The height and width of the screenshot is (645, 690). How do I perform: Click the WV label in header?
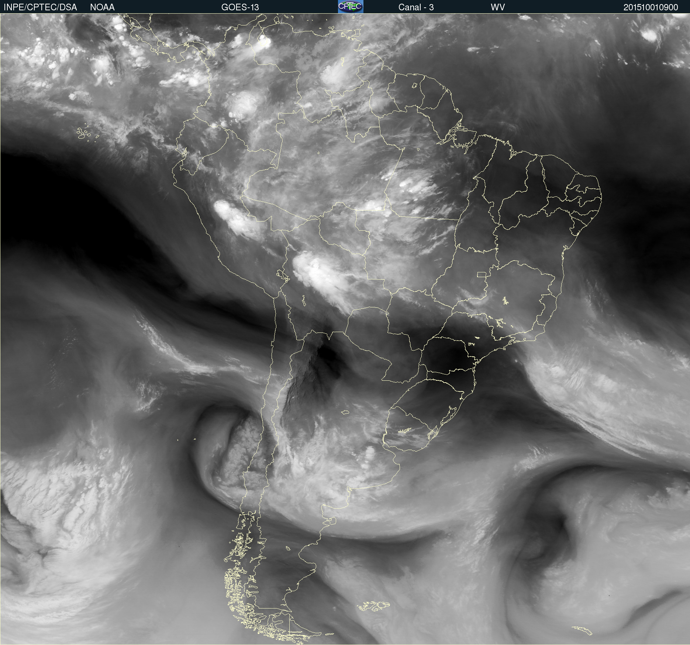(x=498, y=7)
